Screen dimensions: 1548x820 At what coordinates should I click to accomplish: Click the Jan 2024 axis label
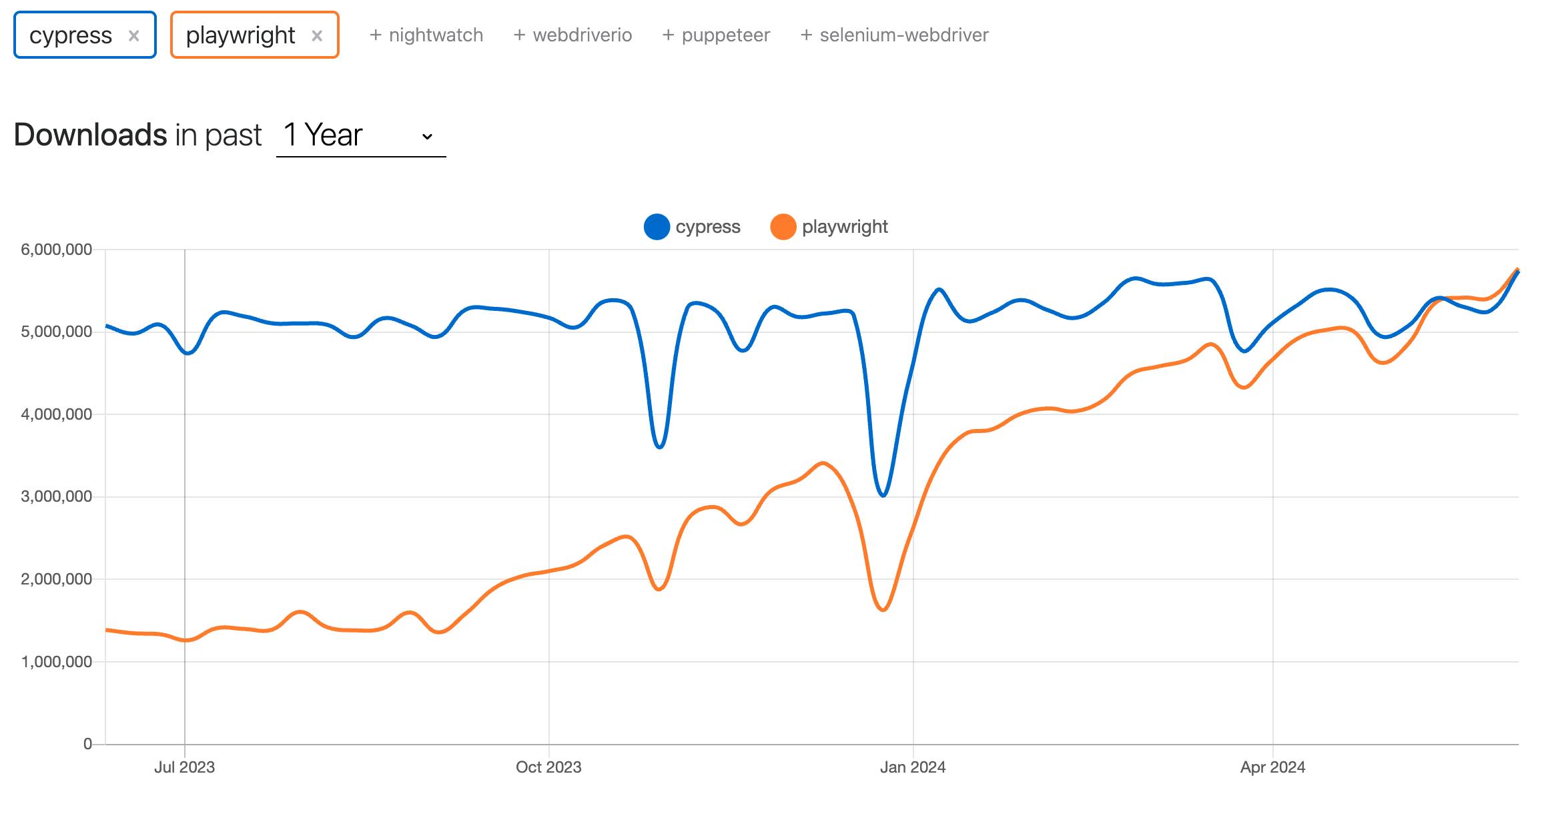click(x=912, y=767)
